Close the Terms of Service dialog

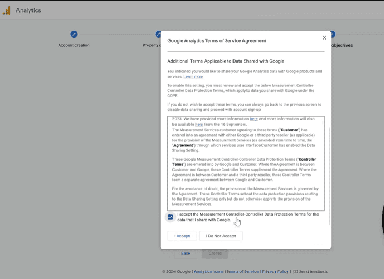(x=324, y=38)
